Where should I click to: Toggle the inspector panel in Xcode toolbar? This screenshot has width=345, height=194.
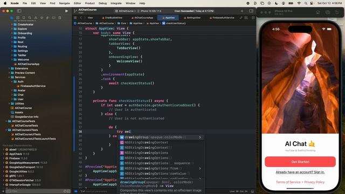[x=251, y=11]
